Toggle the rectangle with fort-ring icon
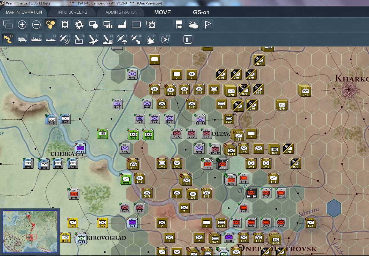This screenshot has height=256, width=369. [151, 25]
